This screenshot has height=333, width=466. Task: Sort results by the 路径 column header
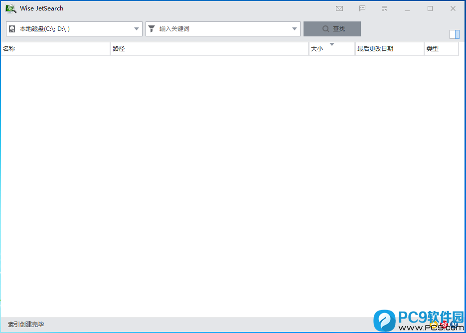coord(209,49)
